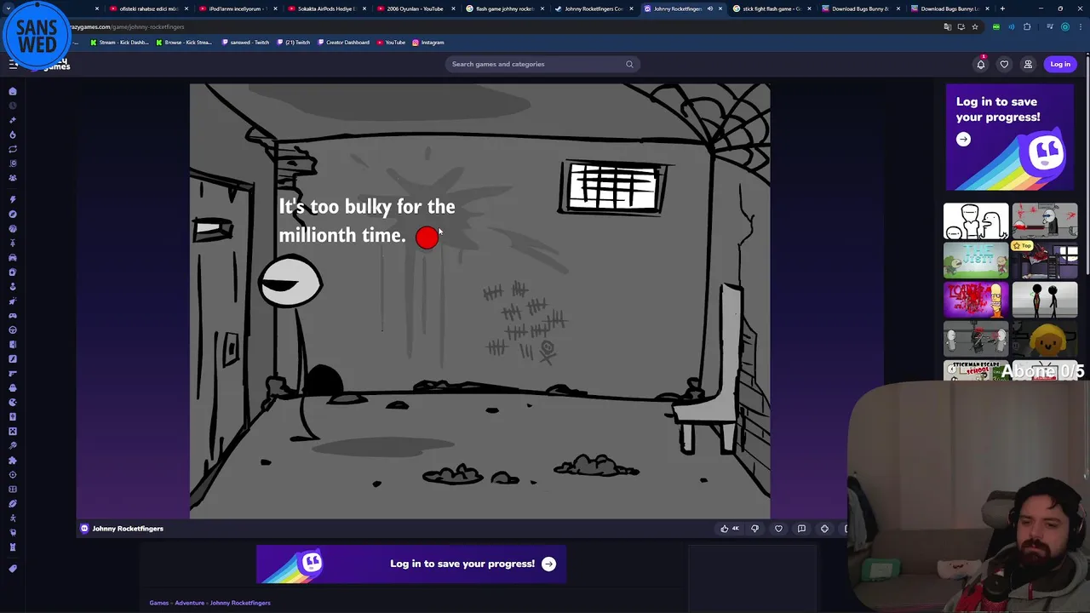Open 'Browse - Kick Strea...' bookmark
Viewport: 1090px width, 613px height.
pyautogui.click(x=184, y=43)
